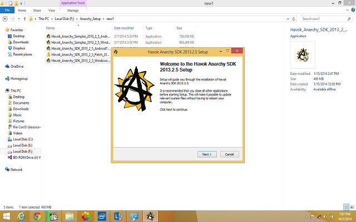Open Explorer help question mark
Viewport: 356px width, 222px height.
click(x=353, y=10)
